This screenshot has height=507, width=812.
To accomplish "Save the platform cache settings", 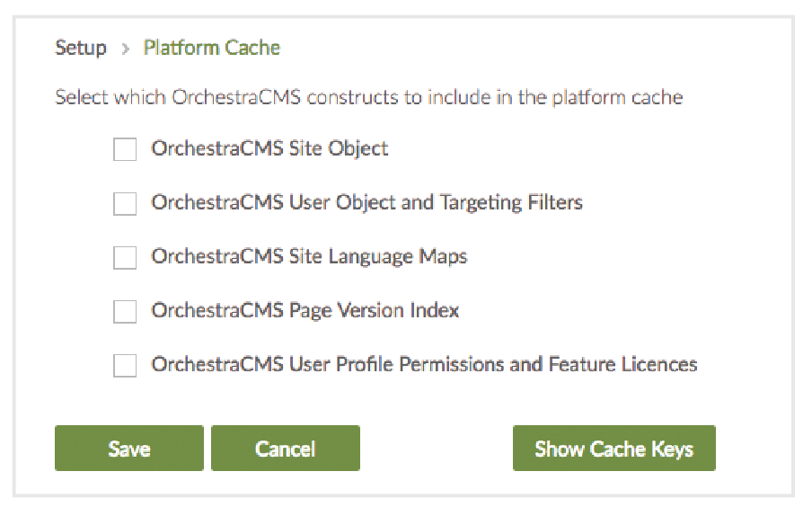I will pyautogui.click(x=129, y=449).
